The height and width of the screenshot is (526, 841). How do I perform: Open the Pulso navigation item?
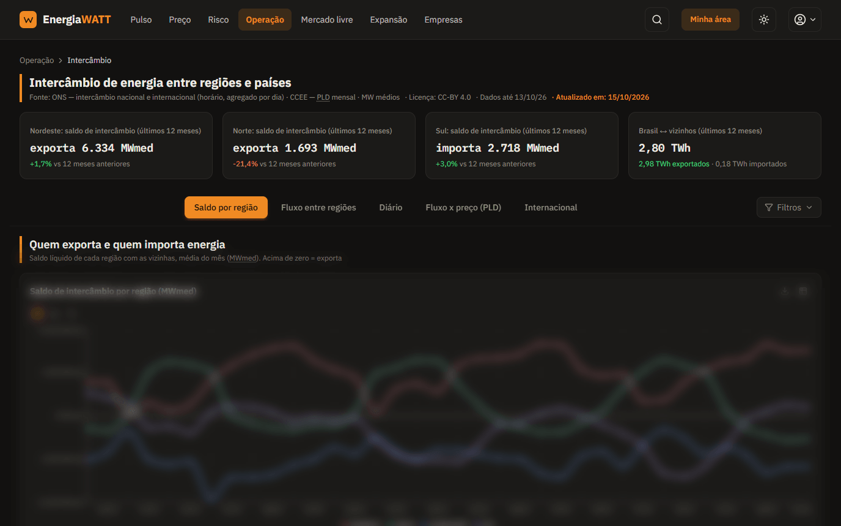click(x=141, y=20)
